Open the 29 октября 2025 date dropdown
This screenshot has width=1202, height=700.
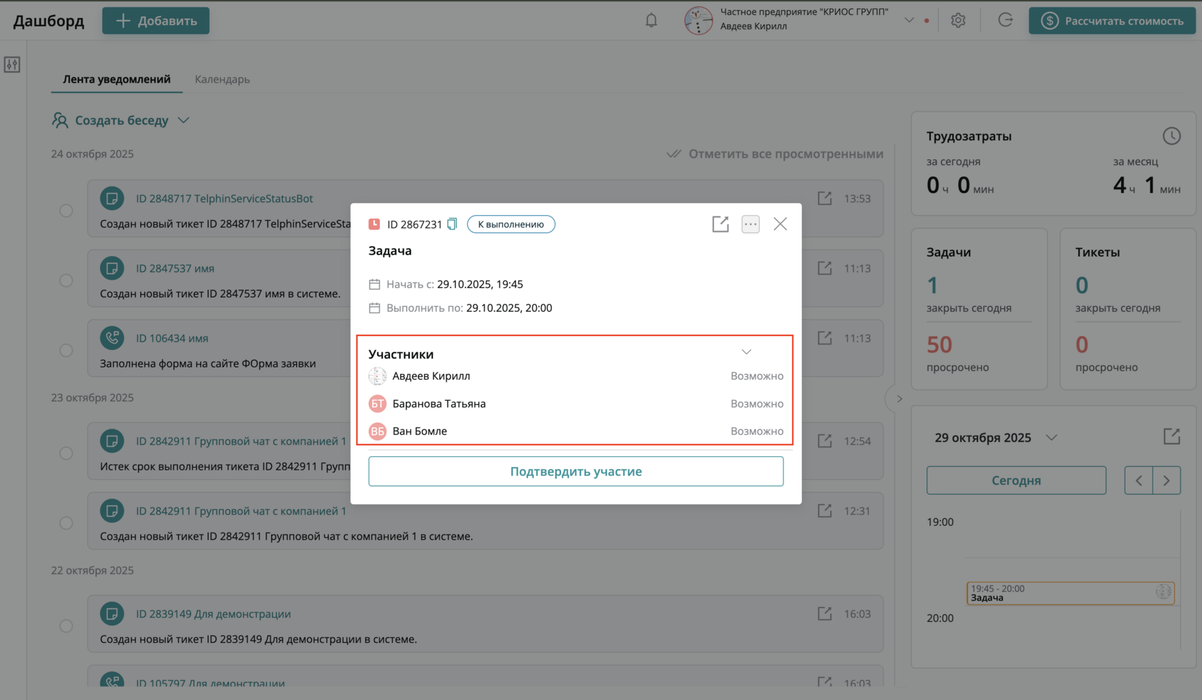pyautogui.click(x=1051, y=438)
